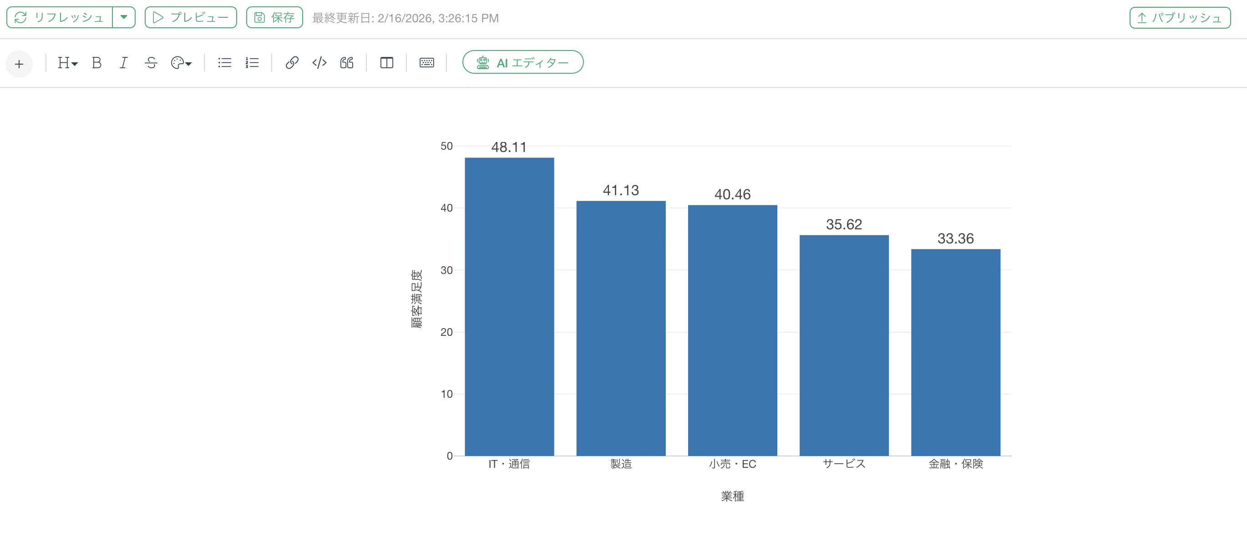Insert a hyperlink

[x=292, y=63]
